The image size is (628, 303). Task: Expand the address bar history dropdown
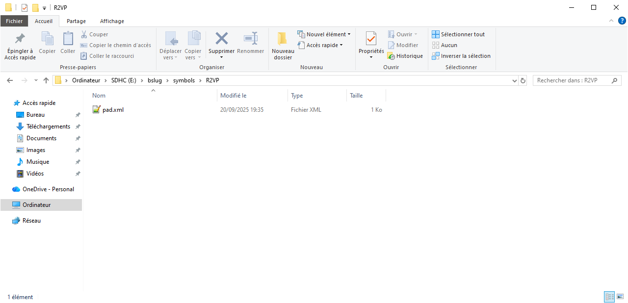pos(514,80)
